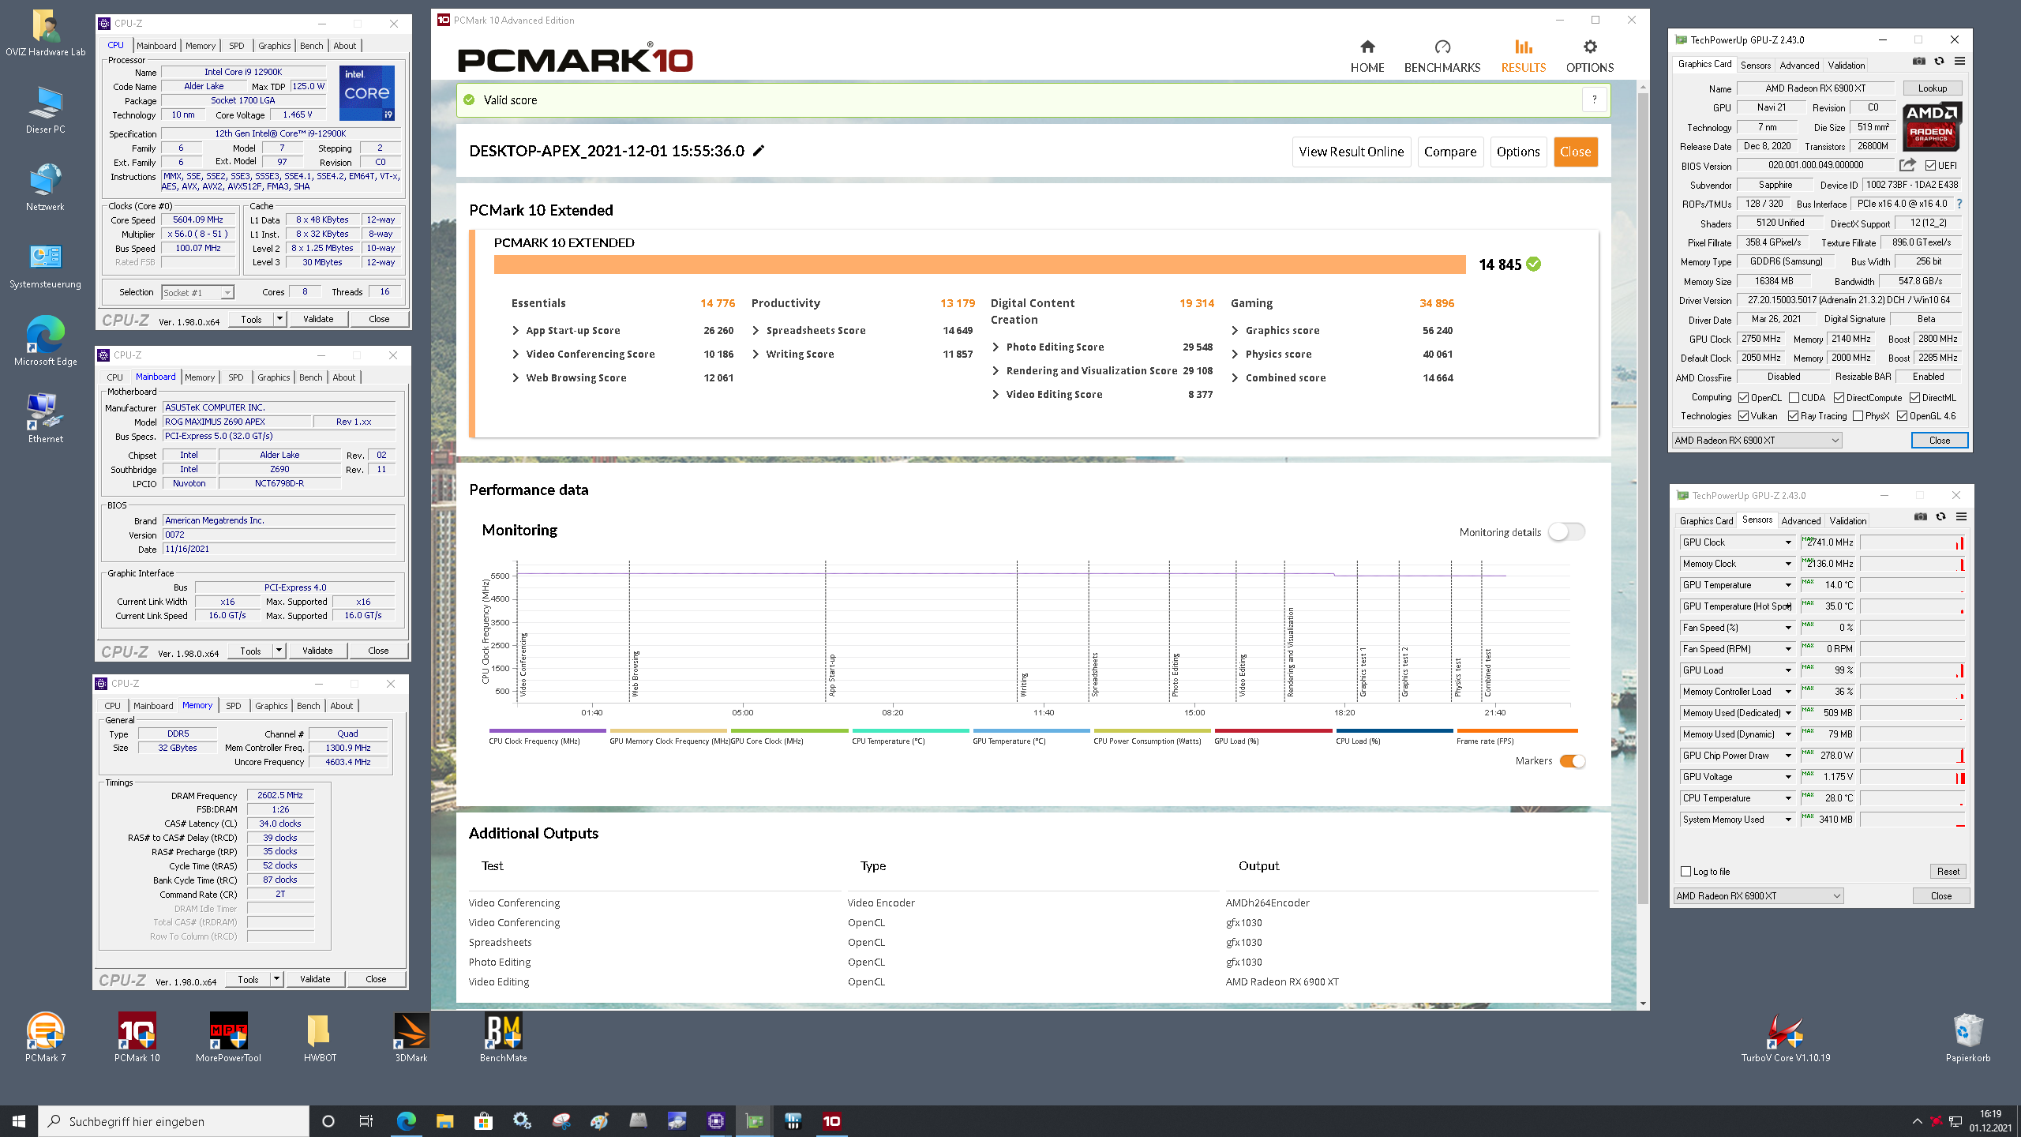2021x1137 pixels.
Task: Click Reset button in GPU-Z Sensors
Action: coord(1948,871)
